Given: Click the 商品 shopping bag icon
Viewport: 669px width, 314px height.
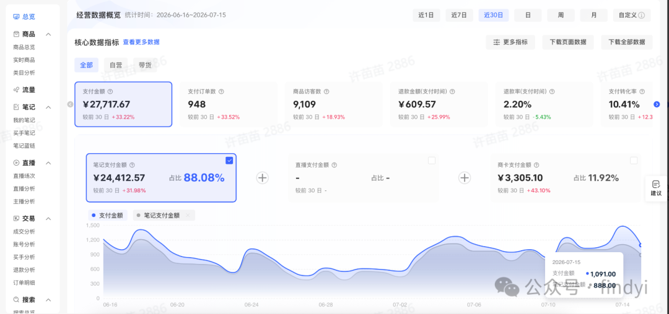Looking at the screenshot, I should tap(16, 34).
